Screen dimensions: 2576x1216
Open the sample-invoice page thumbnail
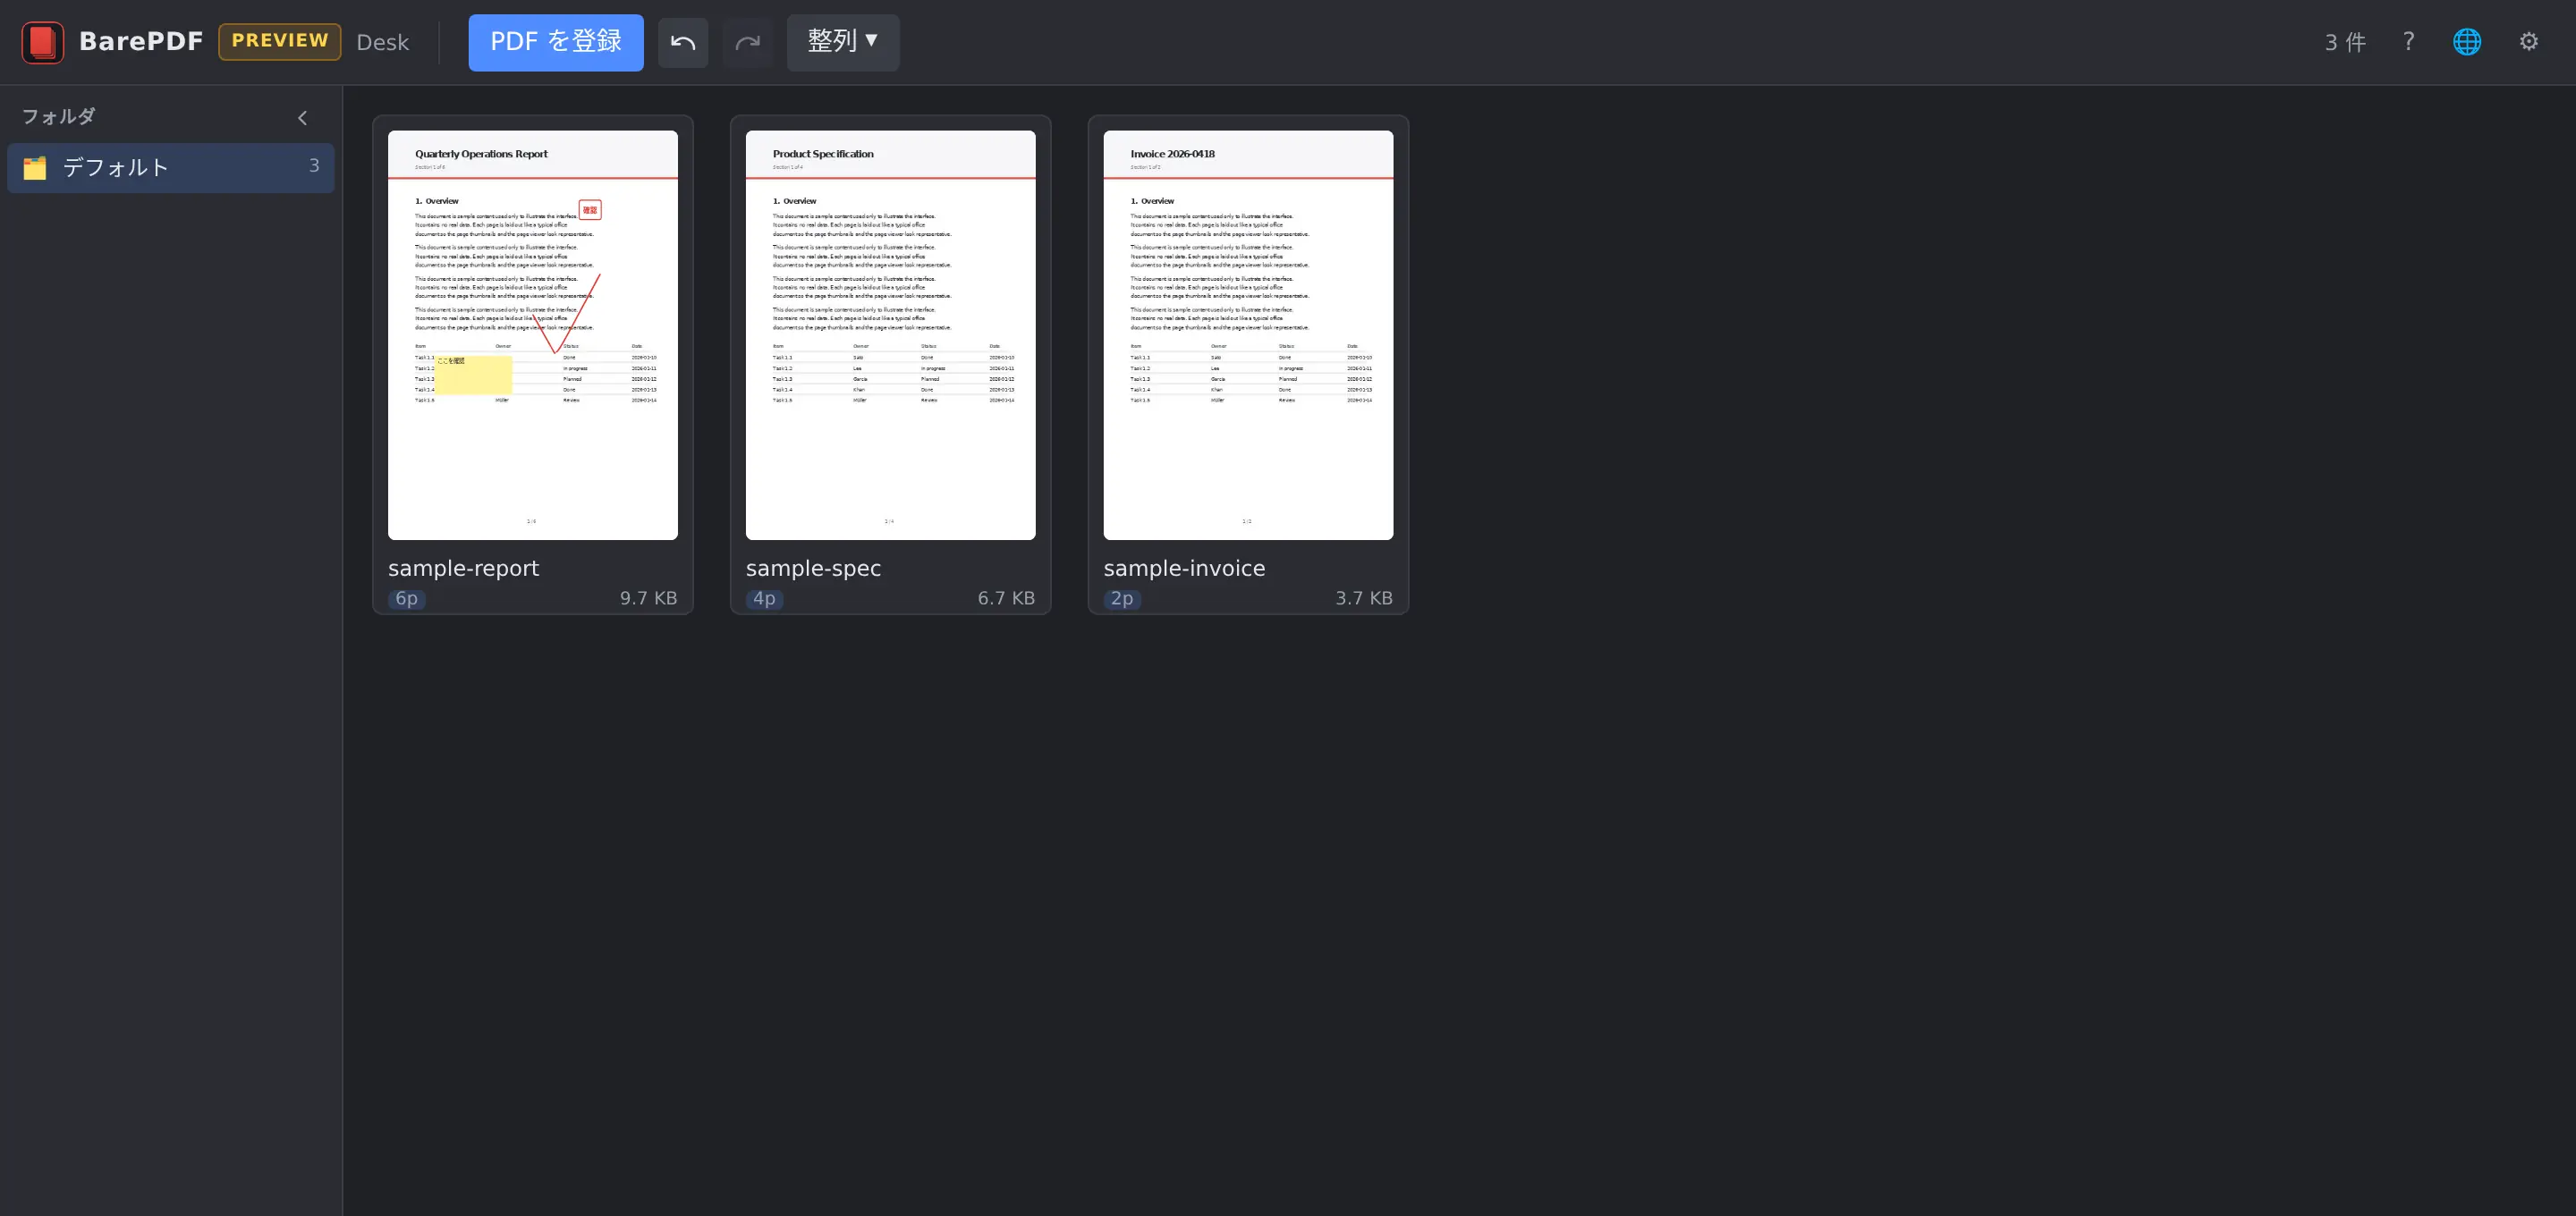[x=1248, y=335]
